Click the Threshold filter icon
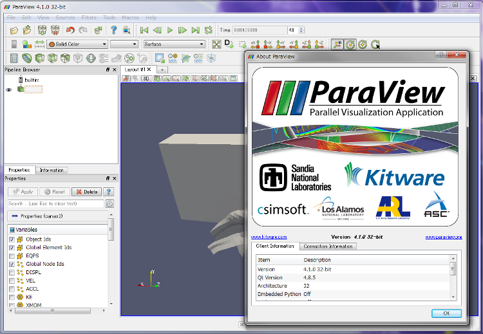Viewport: 483px width, 334px height. (65, 58)
